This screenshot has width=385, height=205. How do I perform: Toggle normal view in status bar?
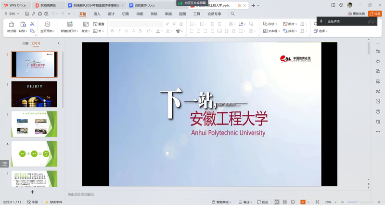tap(276, 202)
